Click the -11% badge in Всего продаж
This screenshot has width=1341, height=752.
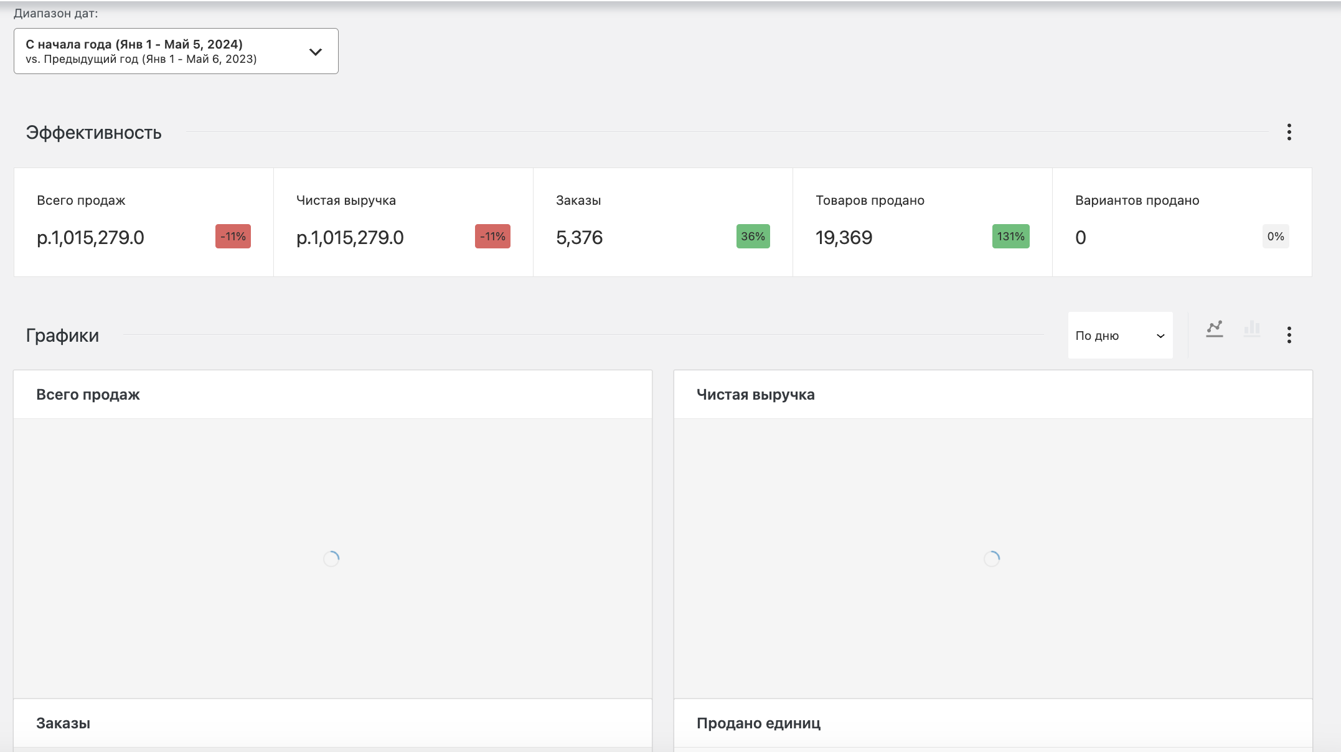(x=233, y=237)
